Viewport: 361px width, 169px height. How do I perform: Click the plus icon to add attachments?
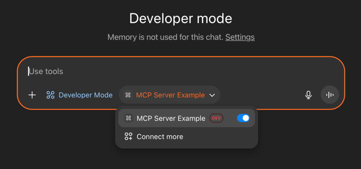click(x=32, y=95)
